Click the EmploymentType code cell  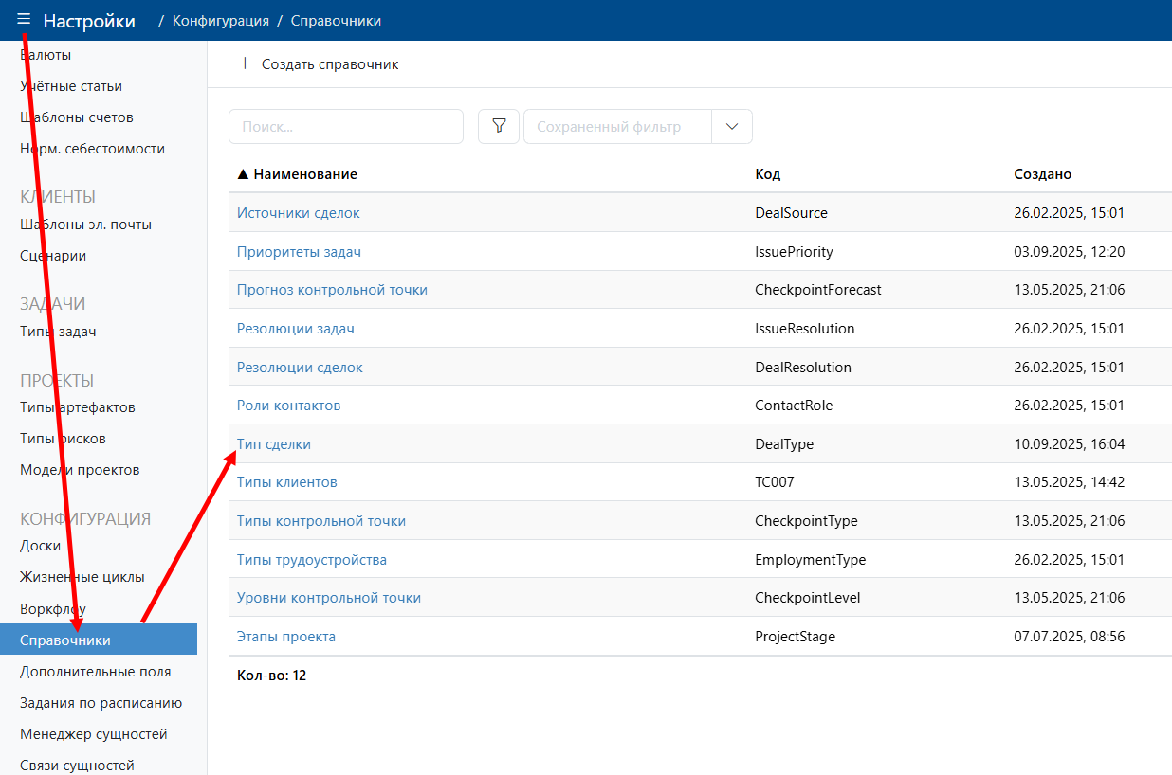coord(810,560)
